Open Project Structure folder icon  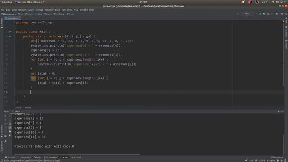pyautogui.click(x=277, y=14)
